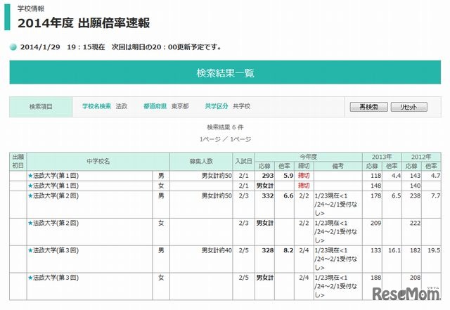Select the 8.2 ratio value
This screenshot has height=310, width=450.
[288, 250]
